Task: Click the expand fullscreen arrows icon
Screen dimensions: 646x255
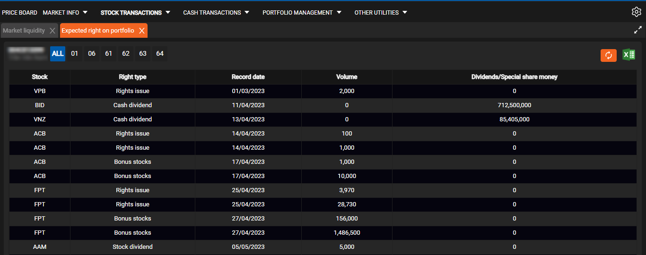Action: click(x=637, y=30)
